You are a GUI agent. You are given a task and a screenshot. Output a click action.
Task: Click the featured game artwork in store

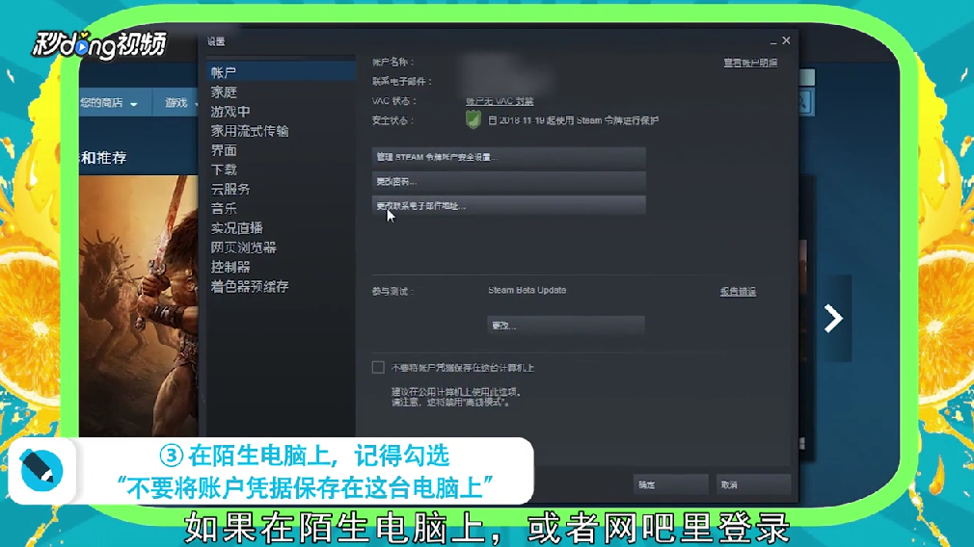139,305
